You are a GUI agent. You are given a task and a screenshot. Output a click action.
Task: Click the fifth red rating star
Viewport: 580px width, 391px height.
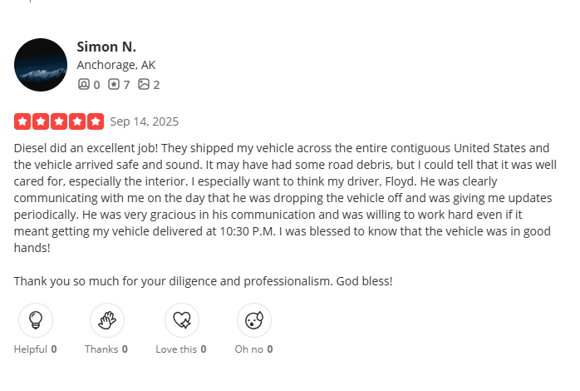click(x=96, y=121)
